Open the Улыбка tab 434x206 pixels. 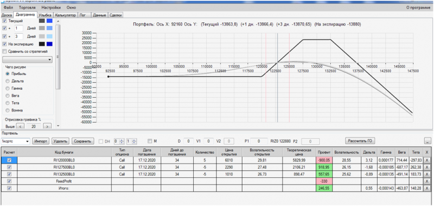tap(45, 15)
